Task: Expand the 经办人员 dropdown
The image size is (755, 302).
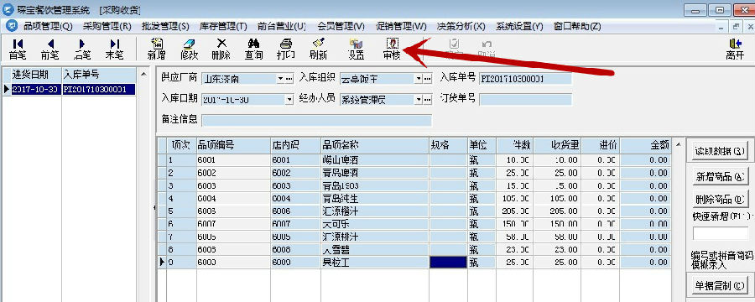Action: [419, 100]
